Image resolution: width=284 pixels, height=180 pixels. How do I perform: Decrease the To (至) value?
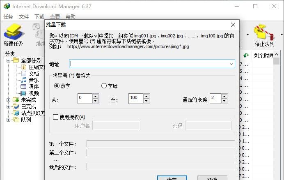tap(146, 101)
